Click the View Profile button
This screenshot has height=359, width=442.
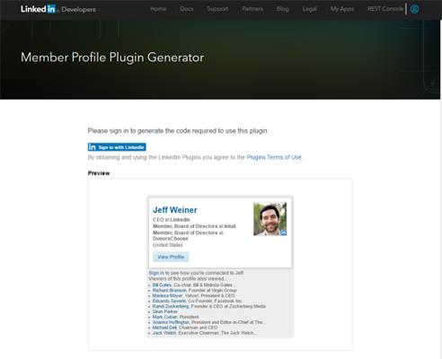pos(171,257)
